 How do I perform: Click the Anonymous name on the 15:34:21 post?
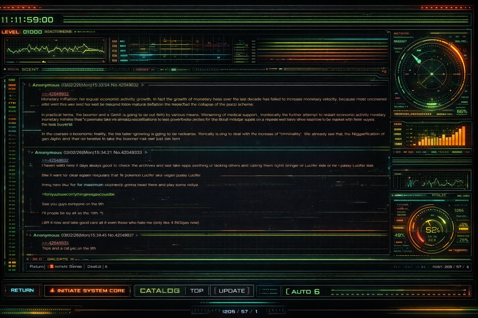48,152
